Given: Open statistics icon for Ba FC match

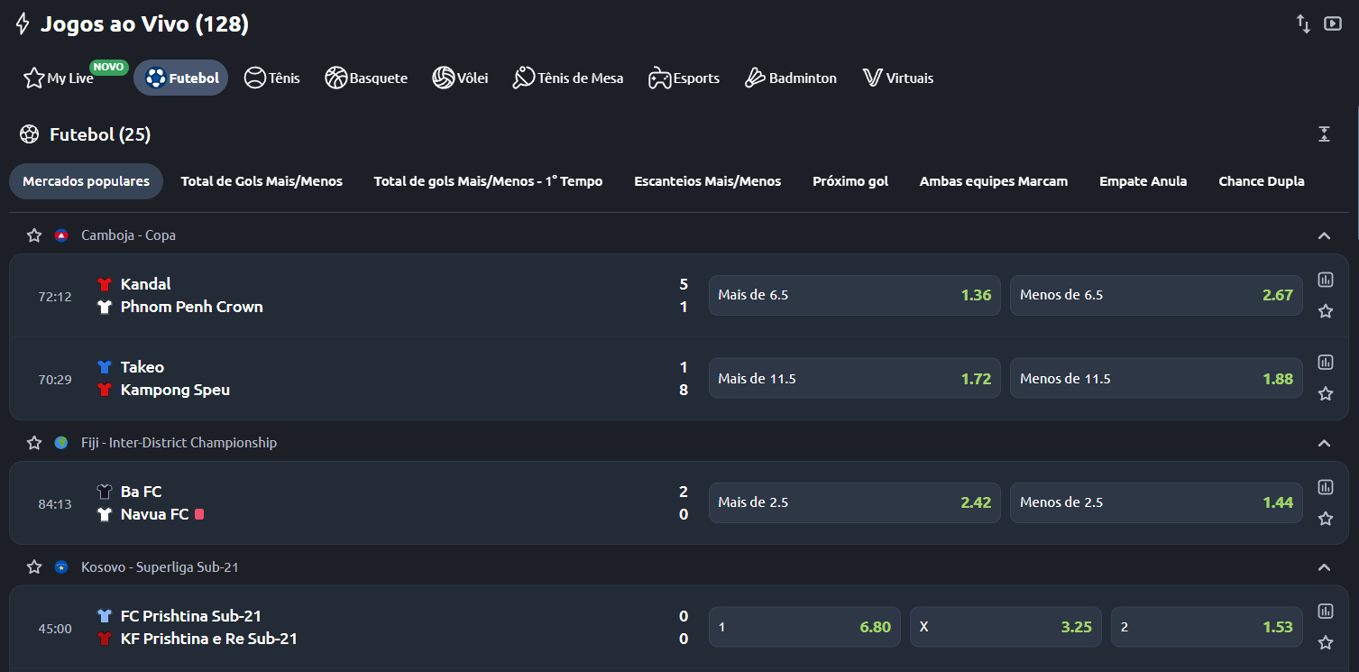Looking at the screenshot, I should [x=1325, y=487].
